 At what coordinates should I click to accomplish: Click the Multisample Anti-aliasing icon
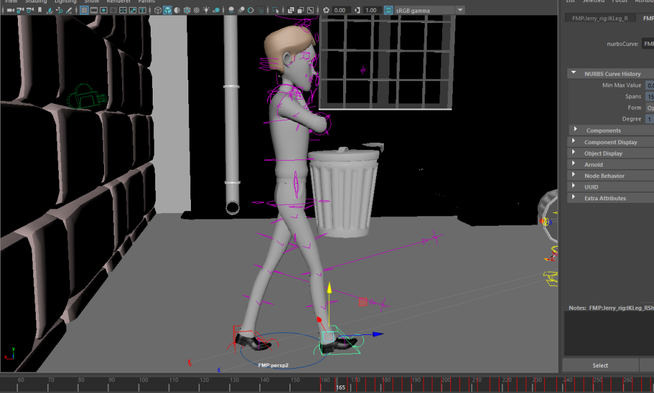point(250,10)
